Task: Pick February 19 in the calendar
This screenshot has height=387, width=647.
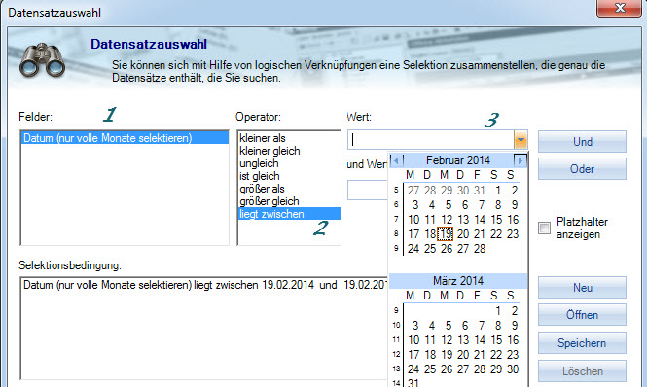Action: click(446, 234)
